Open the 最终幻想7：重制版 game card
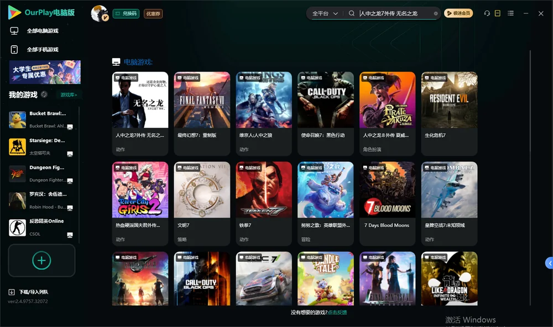The height and width of the screenshot is (327, 553). pyautogui.click(x=202, y=113)
